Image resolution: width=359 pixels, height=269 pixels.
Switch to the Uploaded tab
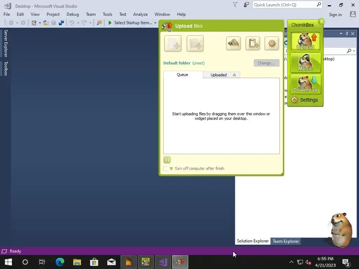(222, 75)
